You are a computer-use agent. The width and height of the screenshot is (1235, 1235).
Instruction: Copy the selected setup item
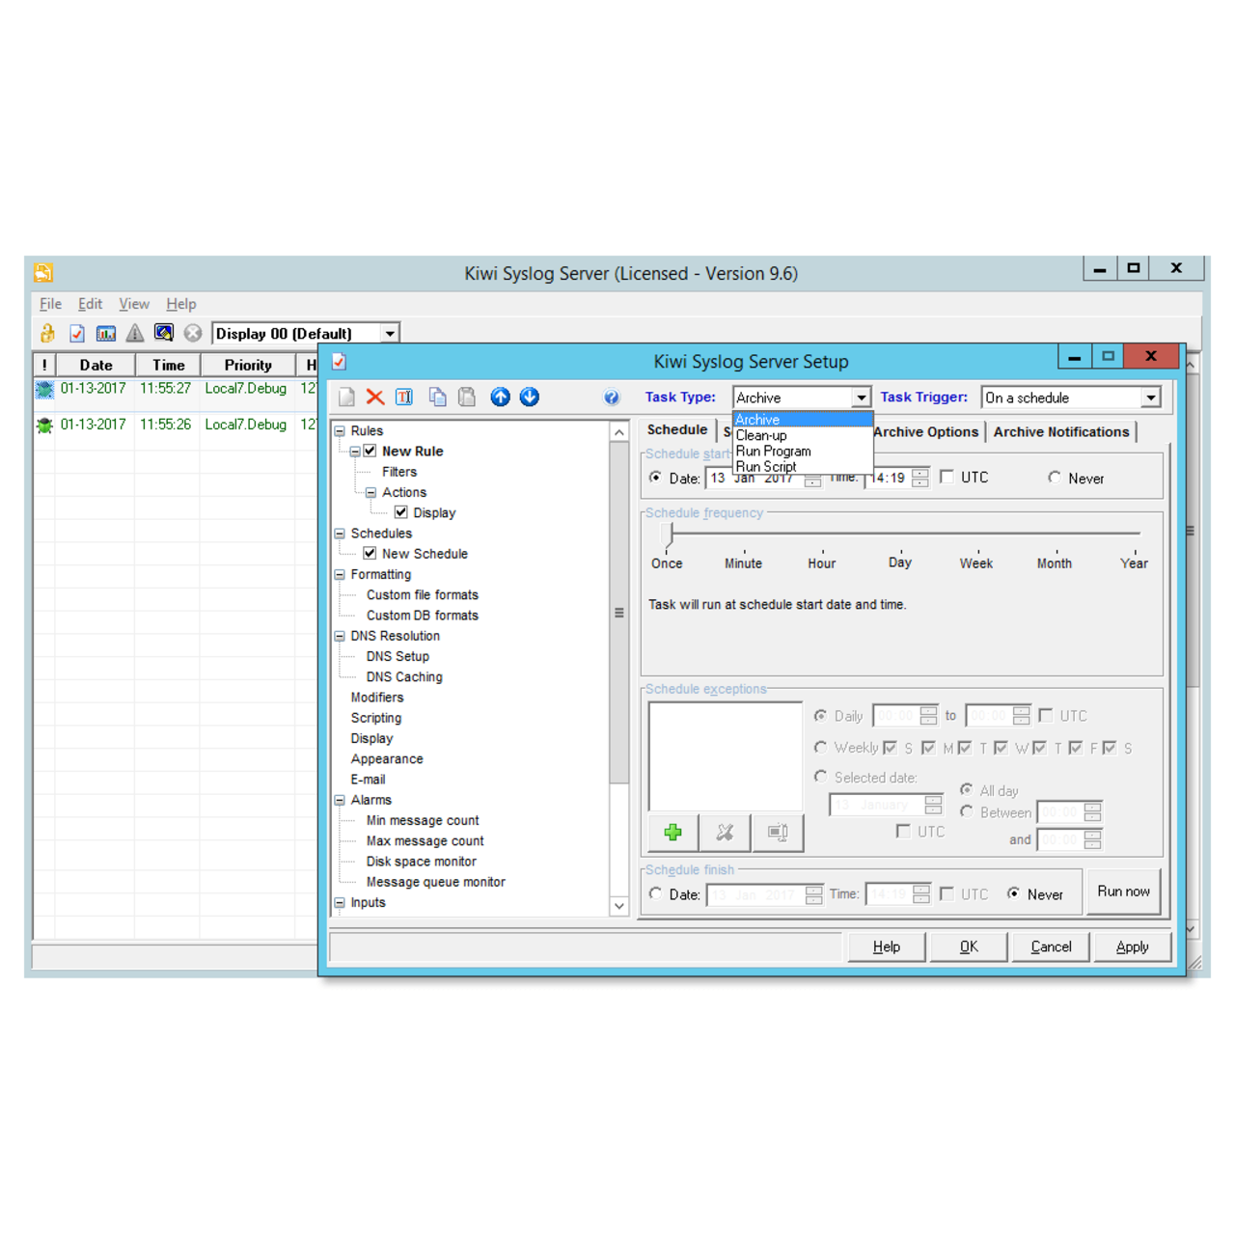click(435, 397)
